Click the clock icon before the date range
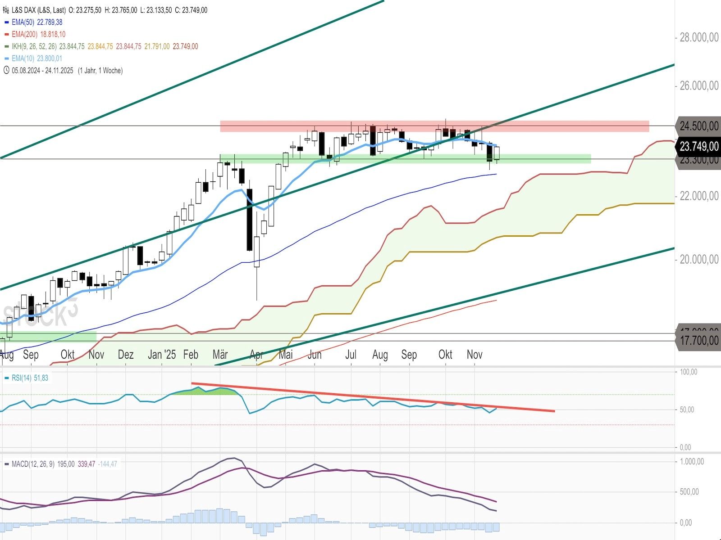Image resolution: width=721 pixels, height=540 pixels. point(6,70)
